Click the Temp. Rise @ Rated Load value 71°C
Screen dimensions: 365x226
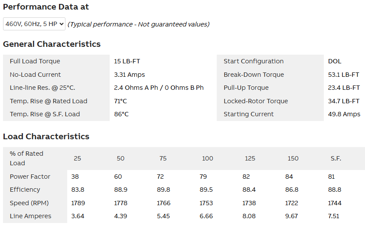coord(120,101)
